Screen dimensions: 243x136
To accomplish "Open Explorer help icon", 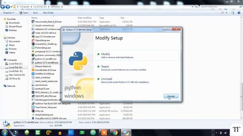I will point(239,13).
